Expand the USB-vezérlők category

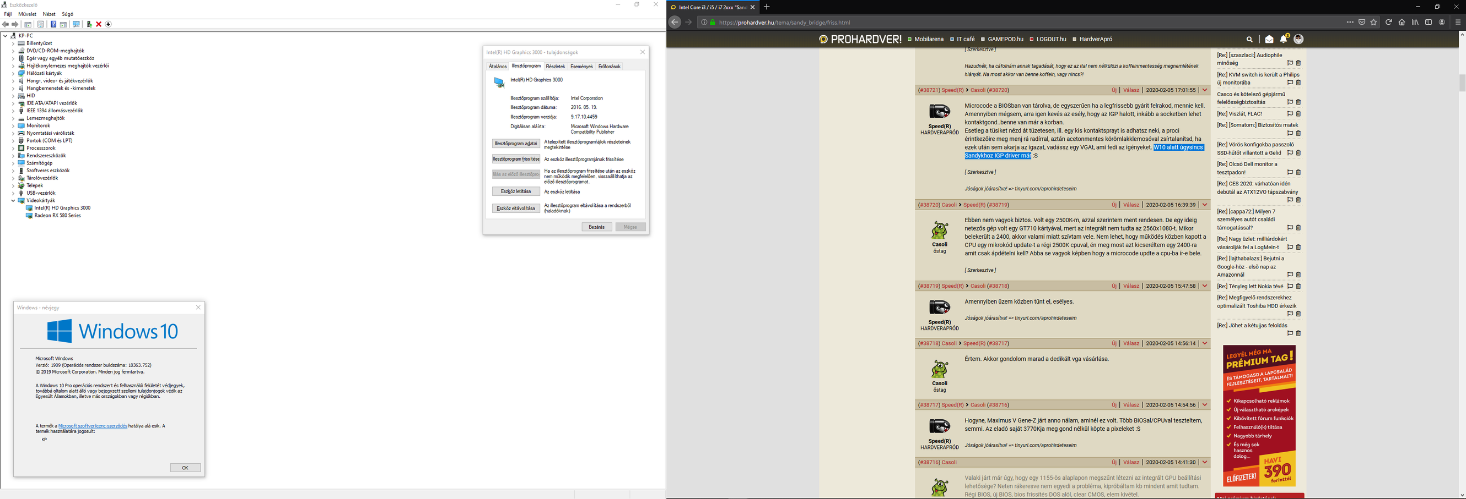13,193
